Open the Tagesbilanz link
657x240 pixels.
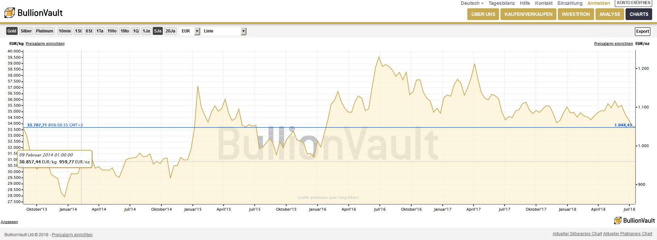tap(501, 3)
